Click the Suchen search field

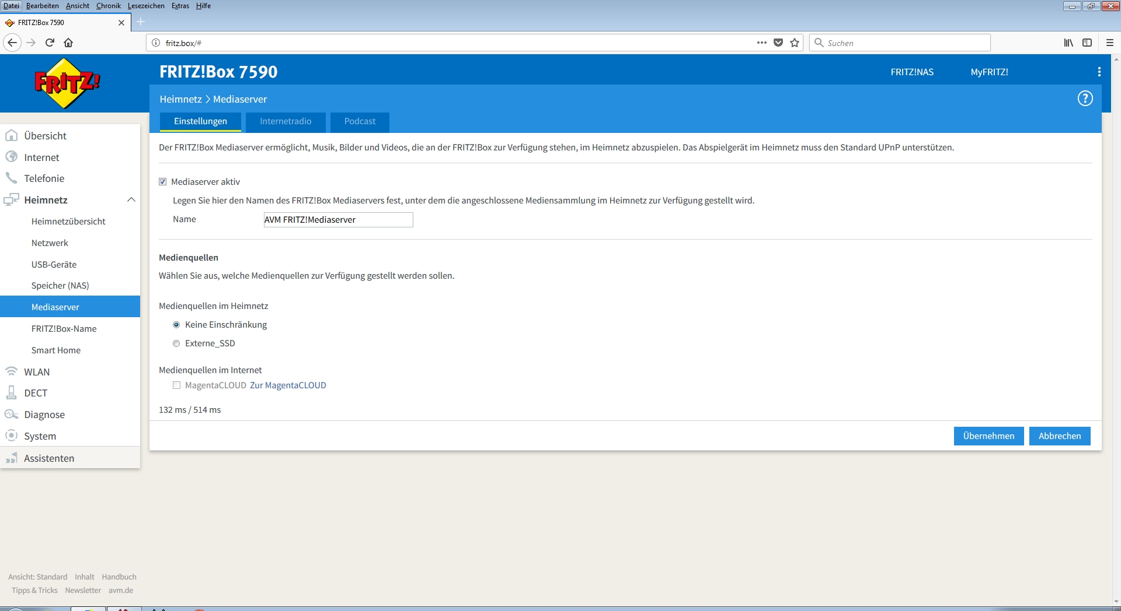tap(900, 43)
